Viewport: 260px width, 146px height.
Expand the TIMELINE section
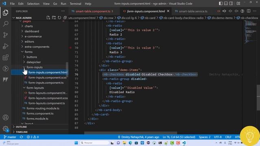22,132
